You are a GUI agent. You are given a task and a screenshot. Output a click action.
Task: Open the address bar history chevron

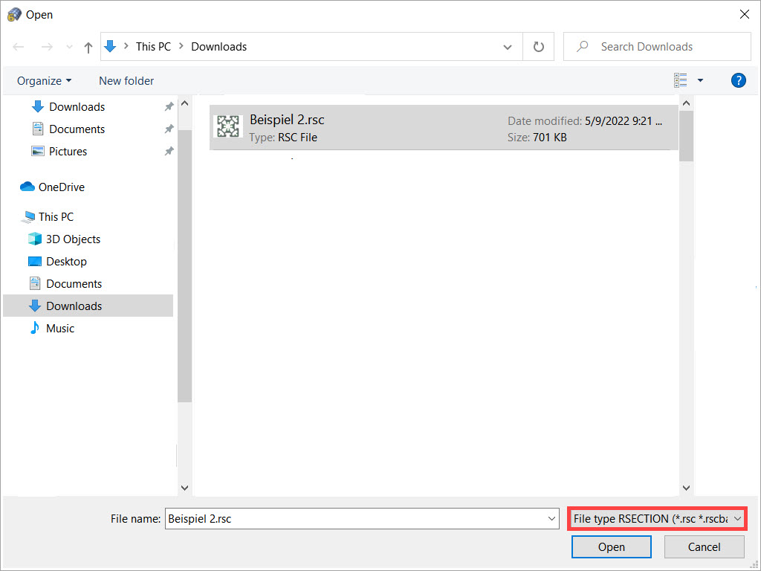click(507, 46)
